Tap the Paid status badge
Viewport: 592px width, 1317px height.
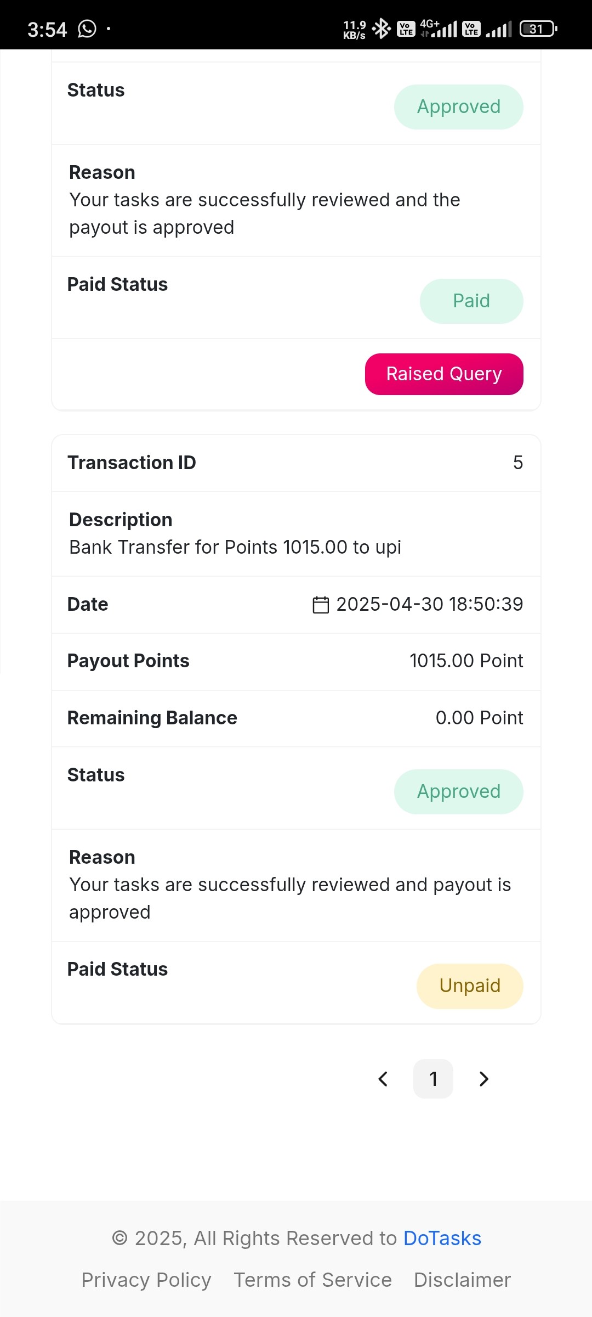471,301
